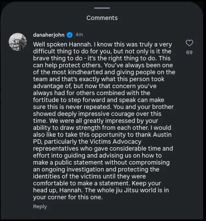
Task: Open danaherjohn's profile picture
Action: pos(18,42)
